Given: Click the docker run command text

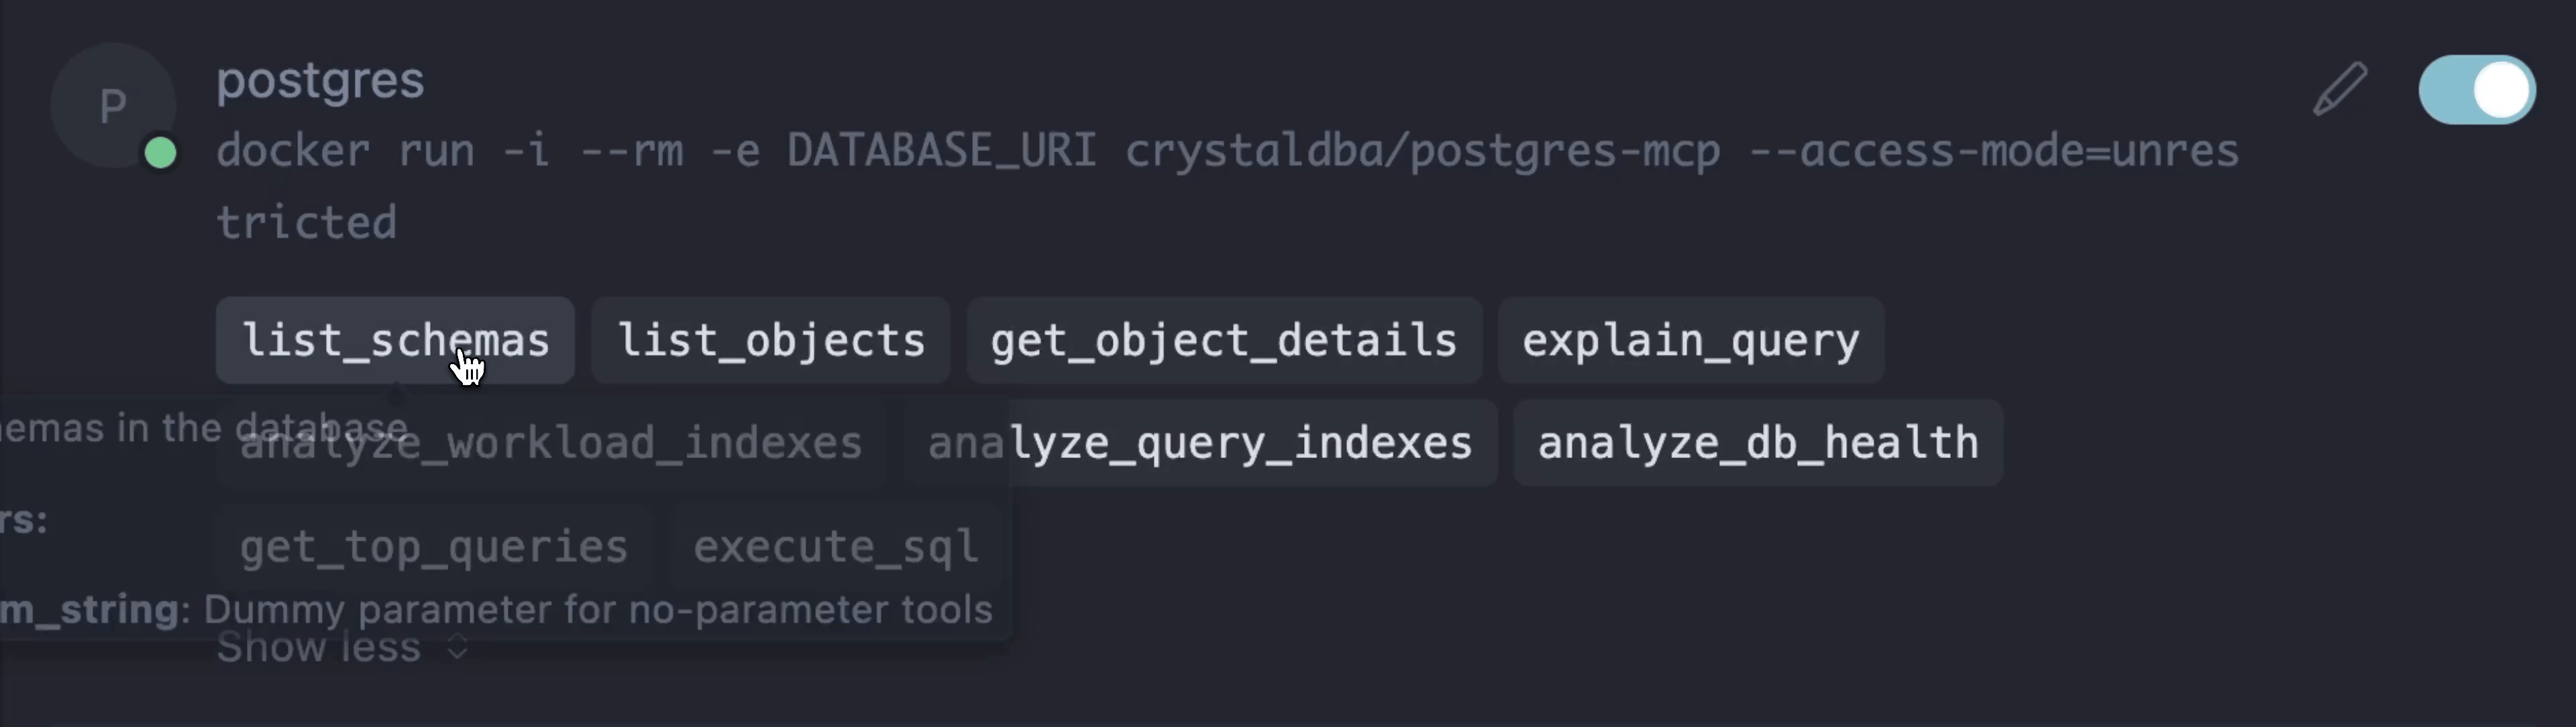Looking at the screenshot, I should pyautogui.click(x=1226, y=152).
